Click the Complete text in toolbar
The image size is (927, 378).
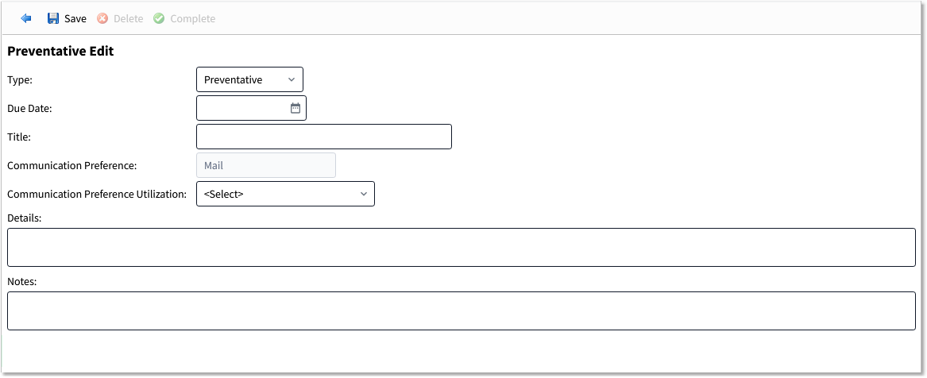[x=193, y=19]
